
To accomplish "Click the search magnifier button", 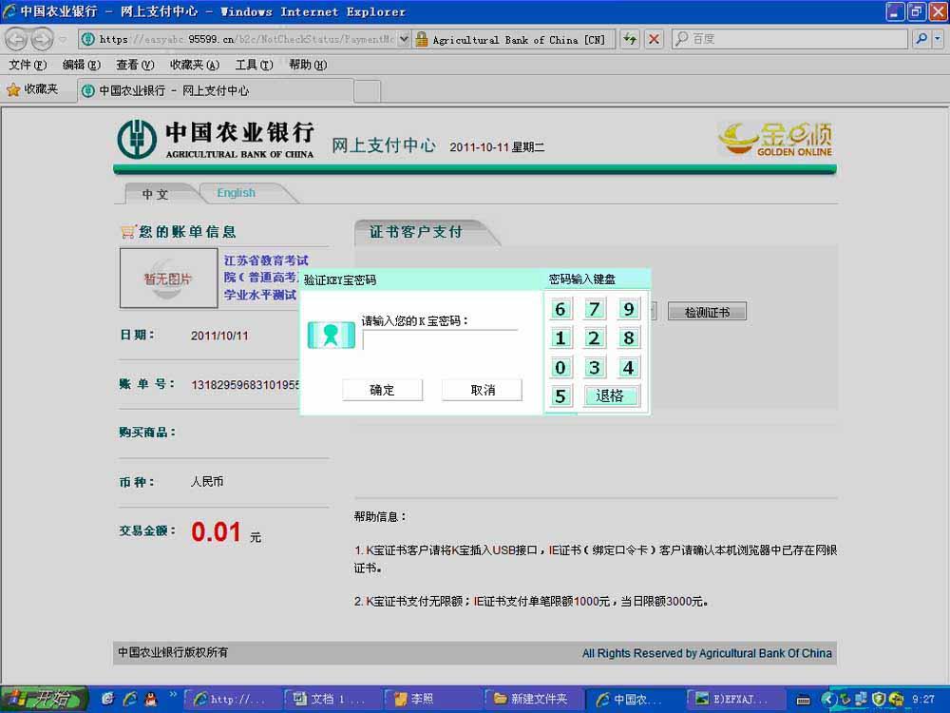I will [x=921, y=39].
